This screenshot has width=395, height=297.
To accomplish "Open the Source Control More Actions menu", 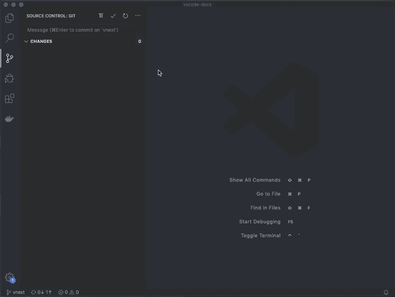I will click(x=138, y=16).
